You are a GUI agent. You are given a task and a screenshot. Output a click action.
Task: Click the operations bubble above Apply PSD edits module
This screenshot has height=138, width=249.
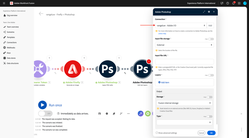point(119,58)
